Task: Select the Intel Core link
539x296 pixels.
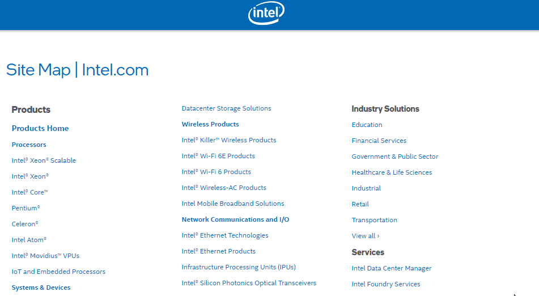Action: 29,192
